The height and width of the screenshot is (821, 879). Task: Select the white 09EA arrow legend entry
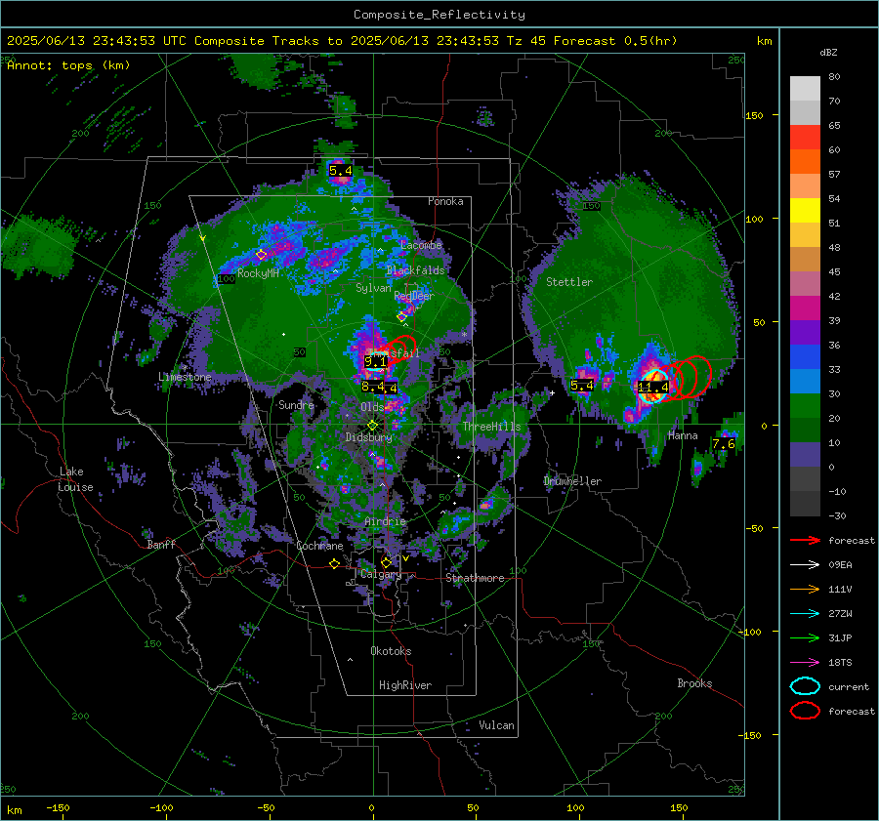[805, 565]
